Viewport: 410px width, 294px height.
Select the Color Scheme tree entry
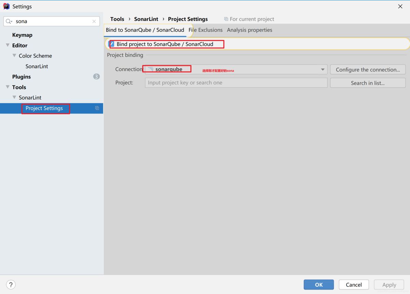(36, 56)
